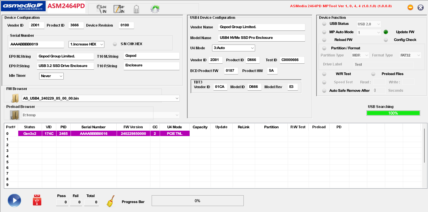Click the BCD Product FW field 0187

(x=231, y=71)
